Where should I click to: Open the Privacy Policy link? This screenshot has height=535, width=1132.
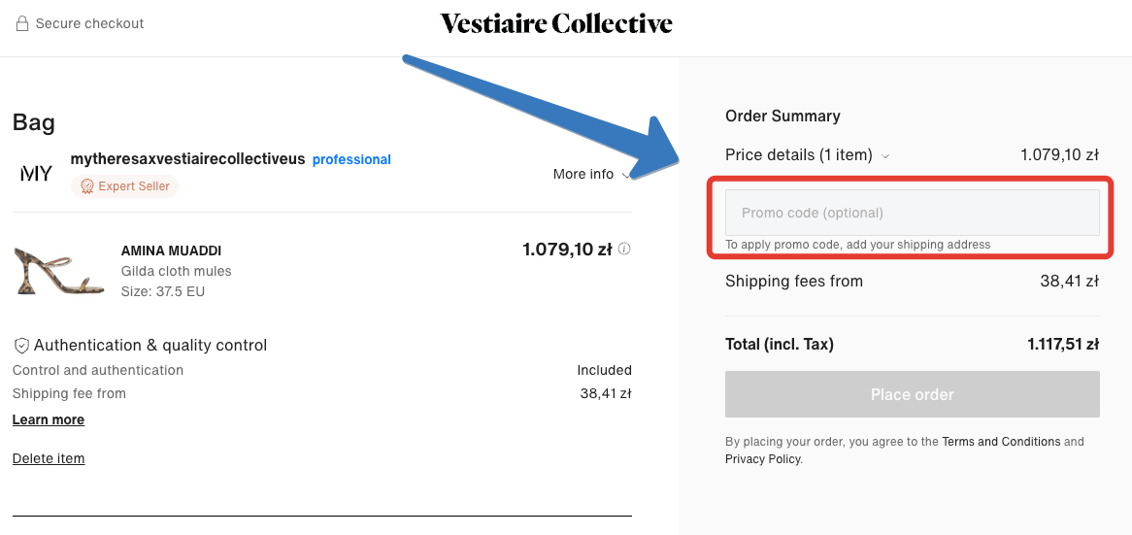coord(763,459)
